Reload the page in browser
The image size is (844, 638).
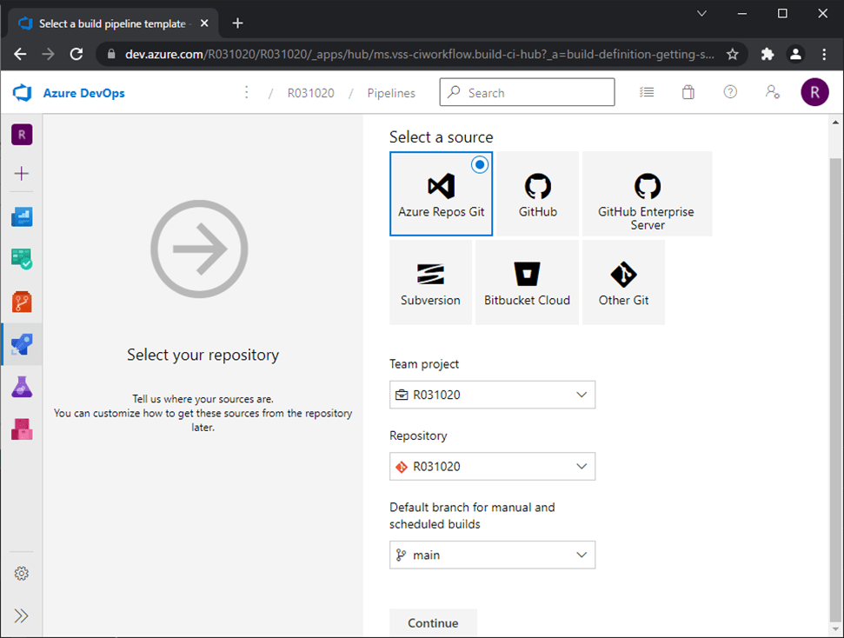click(x=76, y=54)
